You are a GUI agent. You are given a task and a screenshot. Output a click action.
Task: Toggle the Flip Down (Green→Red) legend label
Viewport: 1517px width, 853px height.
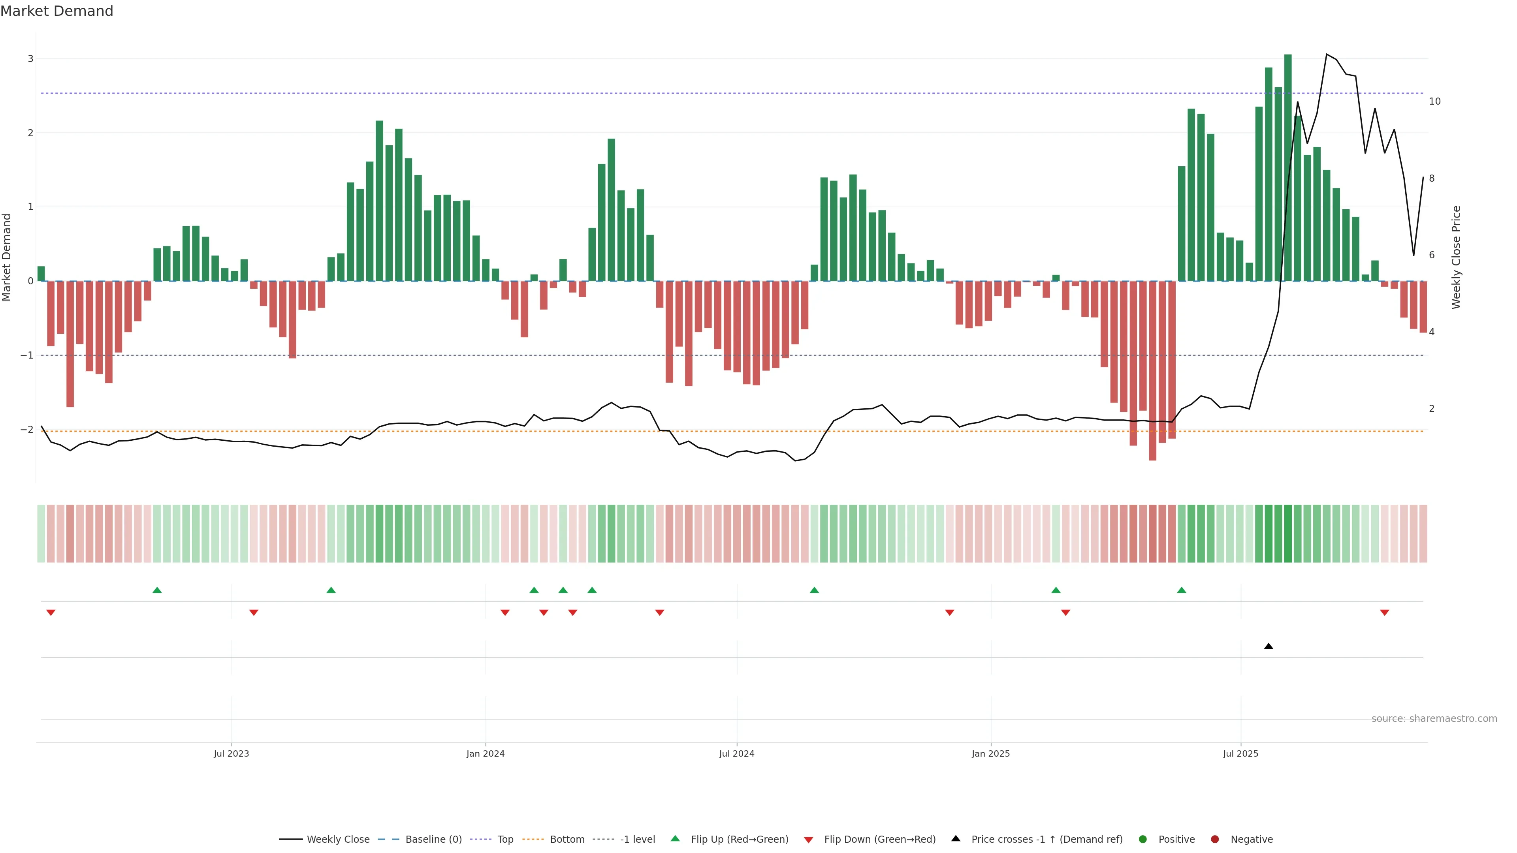(x=879, y=840)
